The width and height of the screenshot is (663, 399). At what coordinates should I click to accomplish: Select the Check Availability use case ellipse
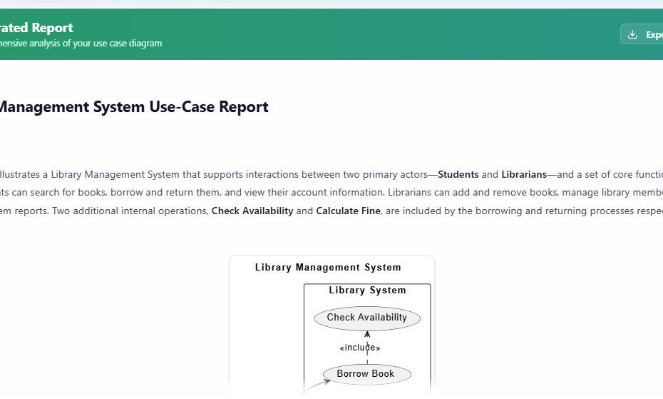(x=367, y=318)
